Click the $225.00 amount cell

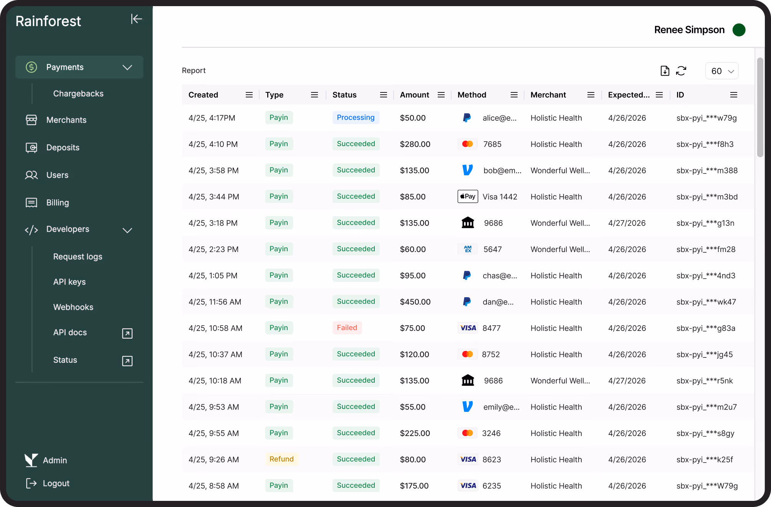415,433
